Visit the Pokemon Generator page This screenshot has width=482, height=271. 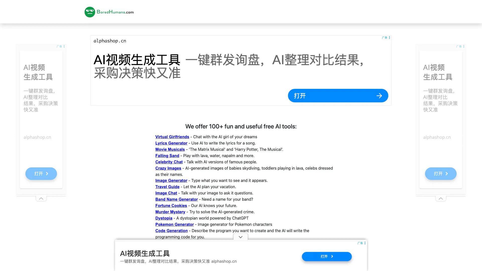pyautogui.click(x=174, y=224)
